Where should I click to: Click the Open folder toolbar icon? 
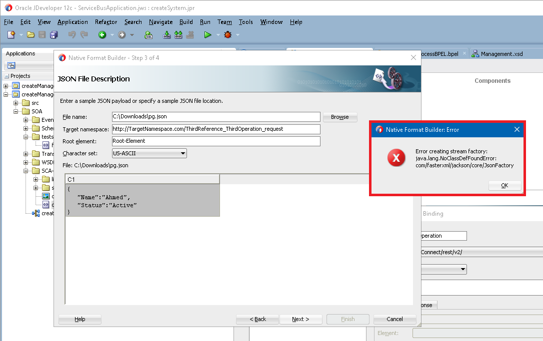click(x=30, y=34)
